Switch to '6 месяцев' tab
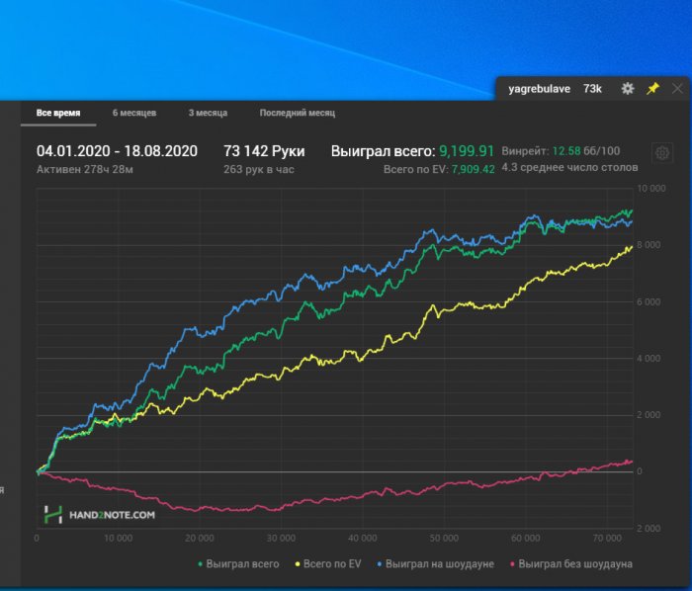The image size is (692, 591). tap(134, 113)
